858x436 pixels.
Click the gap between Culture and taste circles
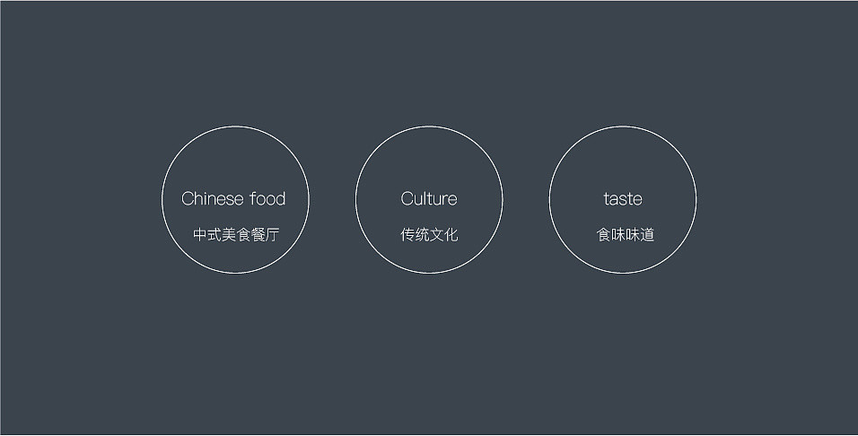point(526,200)
